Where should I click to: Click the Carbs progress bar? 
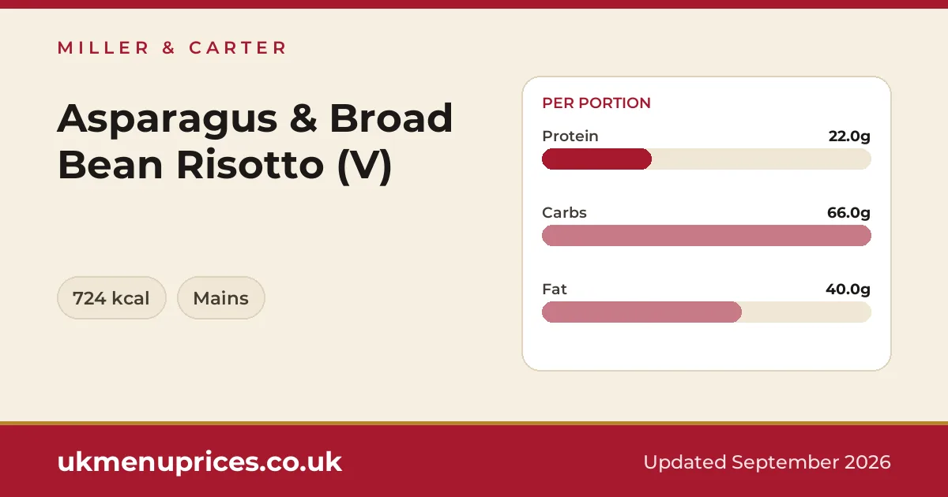tap(706, 236)
